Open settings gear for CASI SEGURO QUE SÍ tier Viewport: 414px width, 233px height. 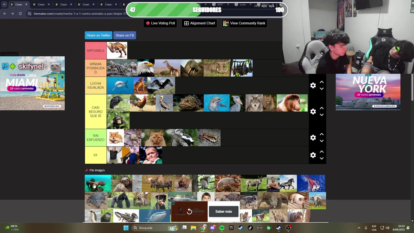pos(313,112)
